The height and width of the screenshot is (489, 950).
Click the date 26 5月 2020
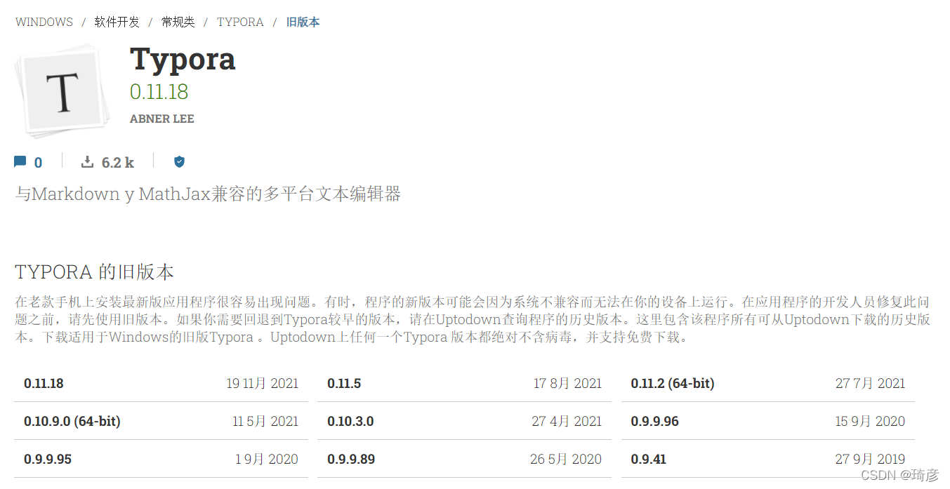[x=566, y=459]
